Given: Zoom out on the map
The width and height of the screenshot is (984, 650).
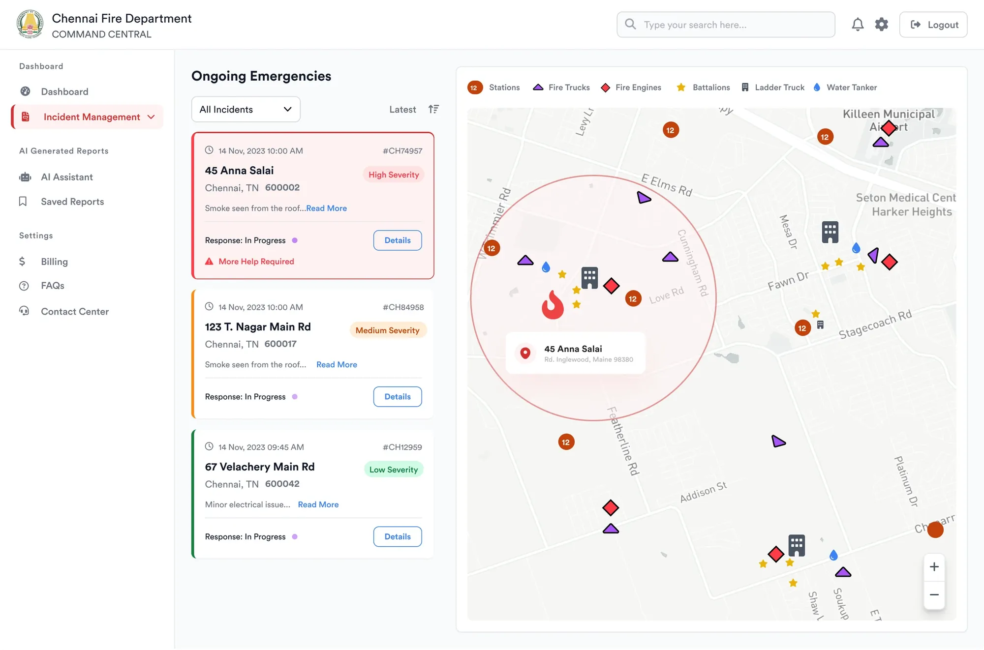Looking at the screenshot, I should (934, 595).
